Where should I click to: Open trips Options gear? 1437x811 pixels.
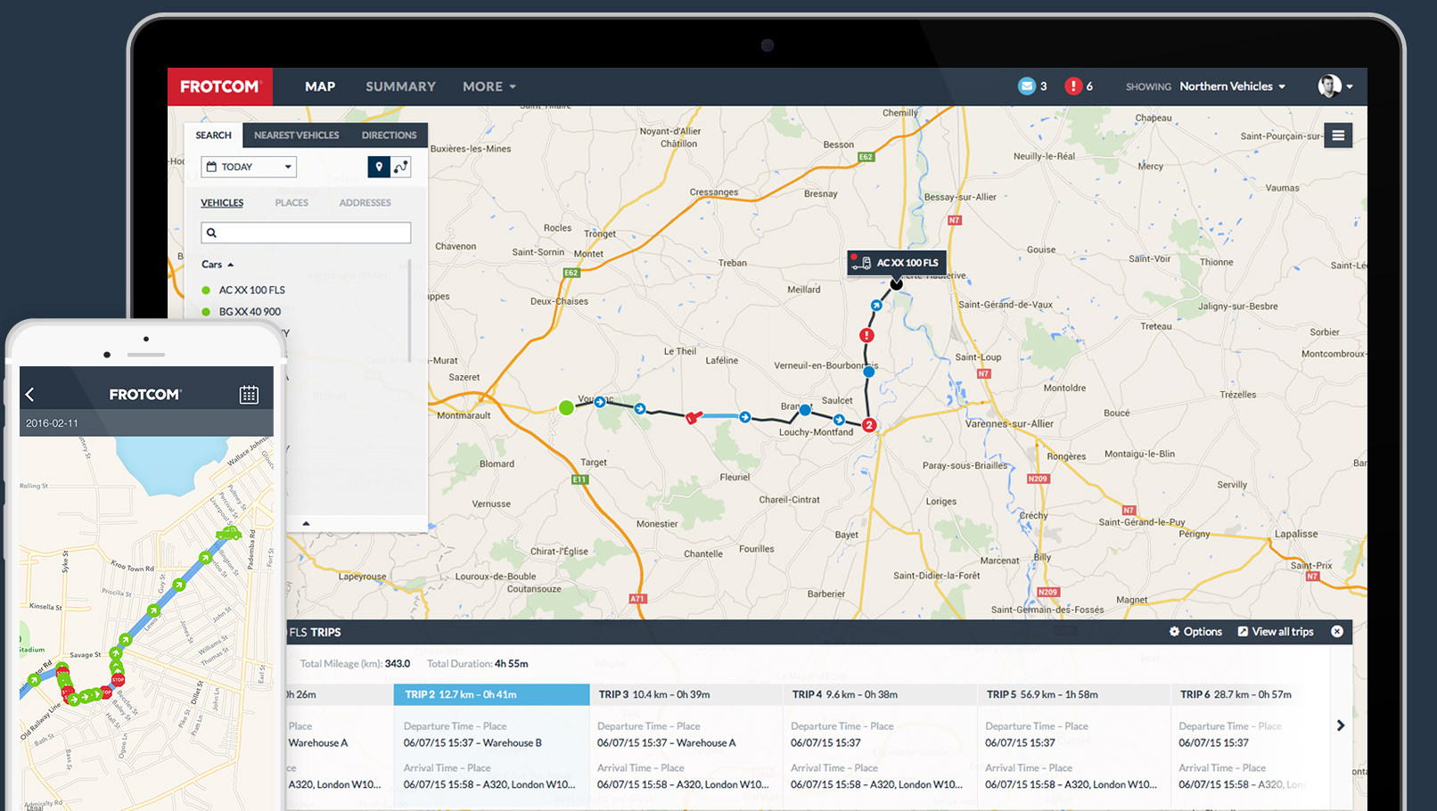pos(1195,632)
